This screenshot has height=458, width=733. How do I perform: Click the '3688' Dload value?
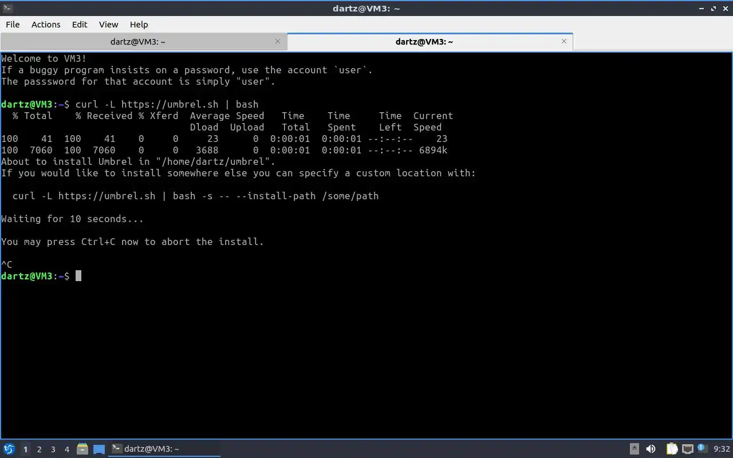click(207, 150)
